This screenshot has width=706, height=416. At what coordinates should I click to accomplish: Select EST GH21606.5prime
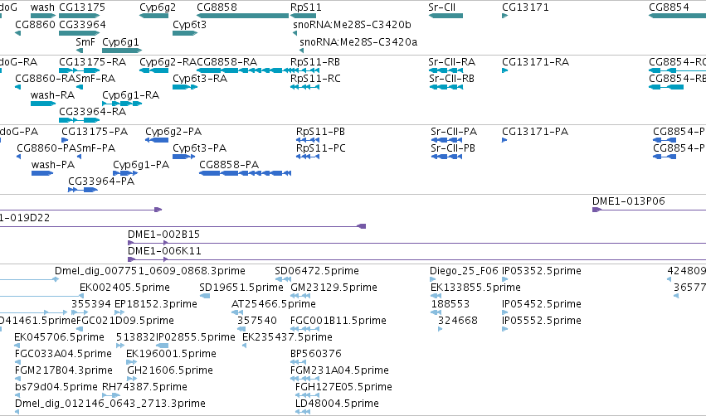point(170,370)
